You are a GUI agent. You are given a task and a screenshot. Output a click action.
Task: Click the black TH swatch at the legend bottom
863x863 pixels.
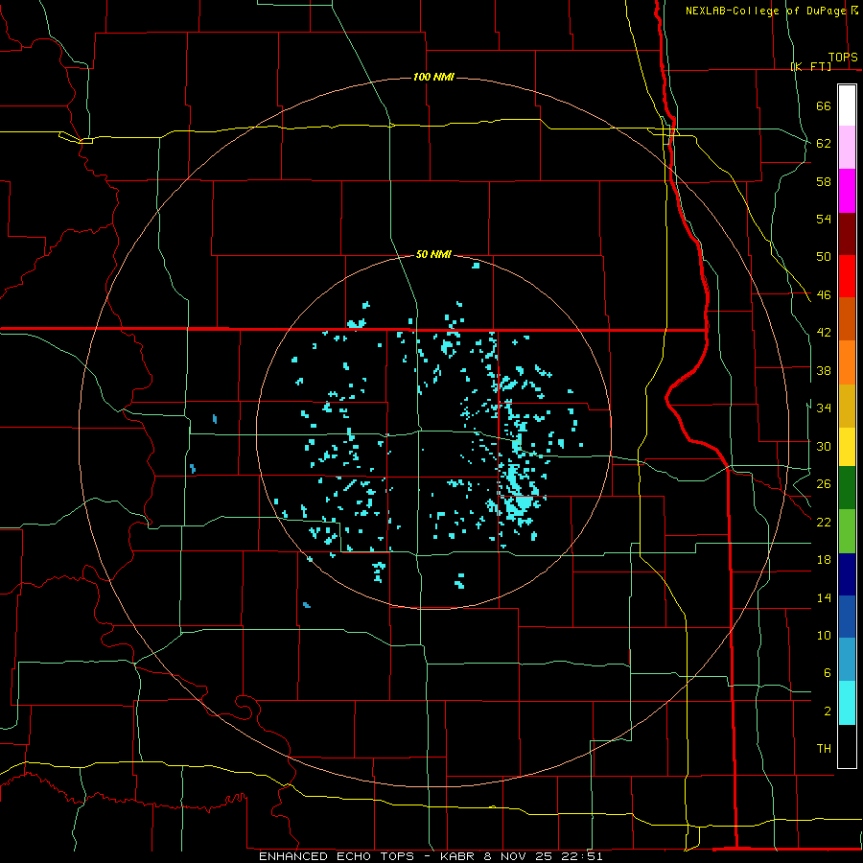coord(847,746)
